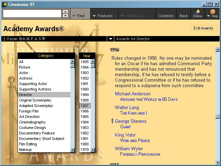Open George Stevens link
This screenshot has height=166, width=221.
(x=131, y=121)
